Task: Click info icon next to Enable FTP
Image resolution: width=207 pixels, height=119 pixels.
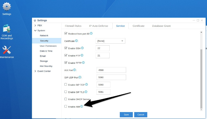Action: (82, 55)
